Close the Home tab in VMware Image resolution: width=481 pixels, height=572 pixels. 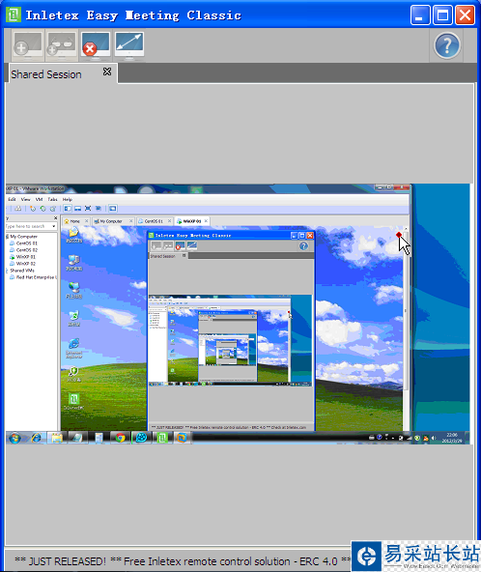coord(86,221)
